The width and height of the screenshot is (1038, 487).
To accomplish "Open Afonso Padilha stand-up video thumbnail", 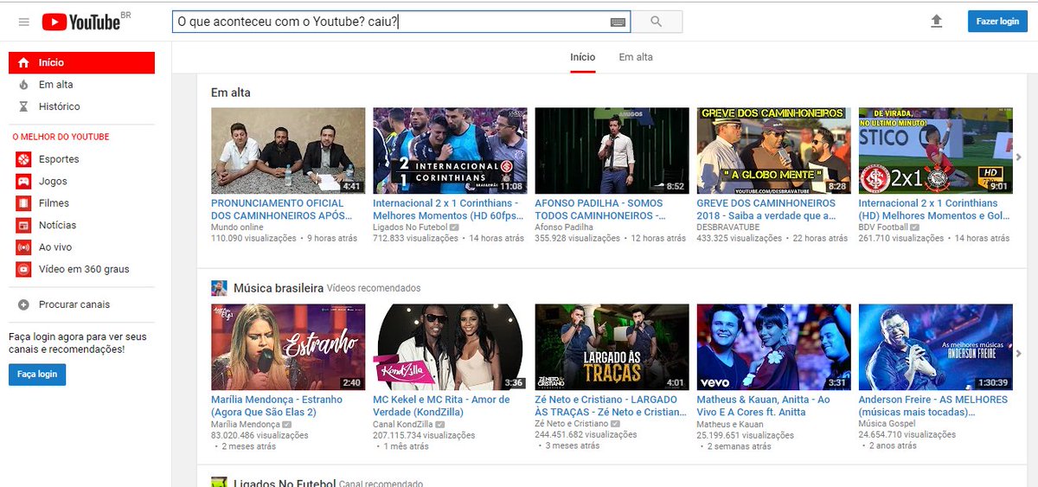I will (x=612, y=151).
